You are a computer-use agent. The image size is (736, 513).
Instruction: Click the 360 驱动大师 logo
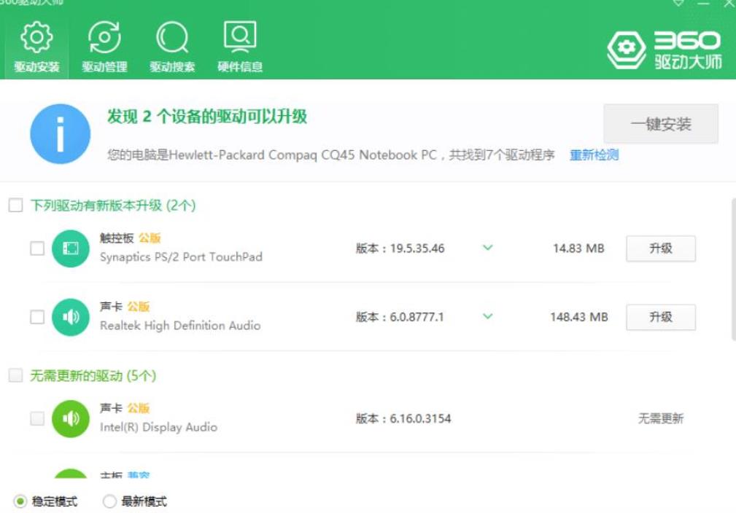tap(665, 50)
